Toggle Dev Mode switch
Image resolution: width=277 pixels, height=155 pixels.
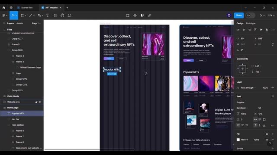pos(250,15)
